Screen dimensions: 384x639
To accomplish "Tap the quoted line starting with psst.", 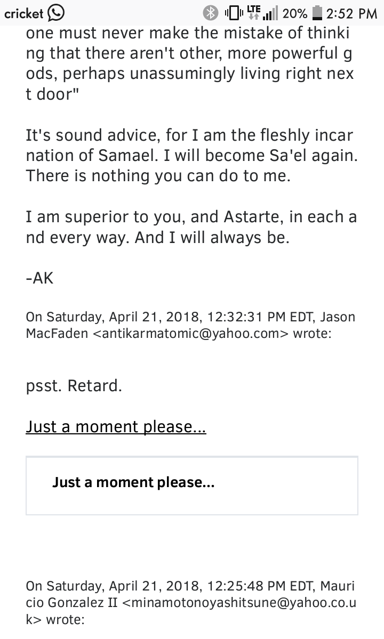I will pyautogui.click(x=74, y=385).
